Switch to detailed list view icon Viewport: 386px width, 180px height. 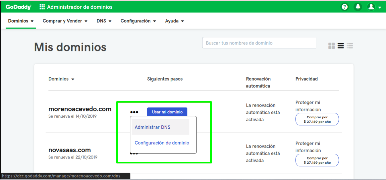(x=350, y=46)
